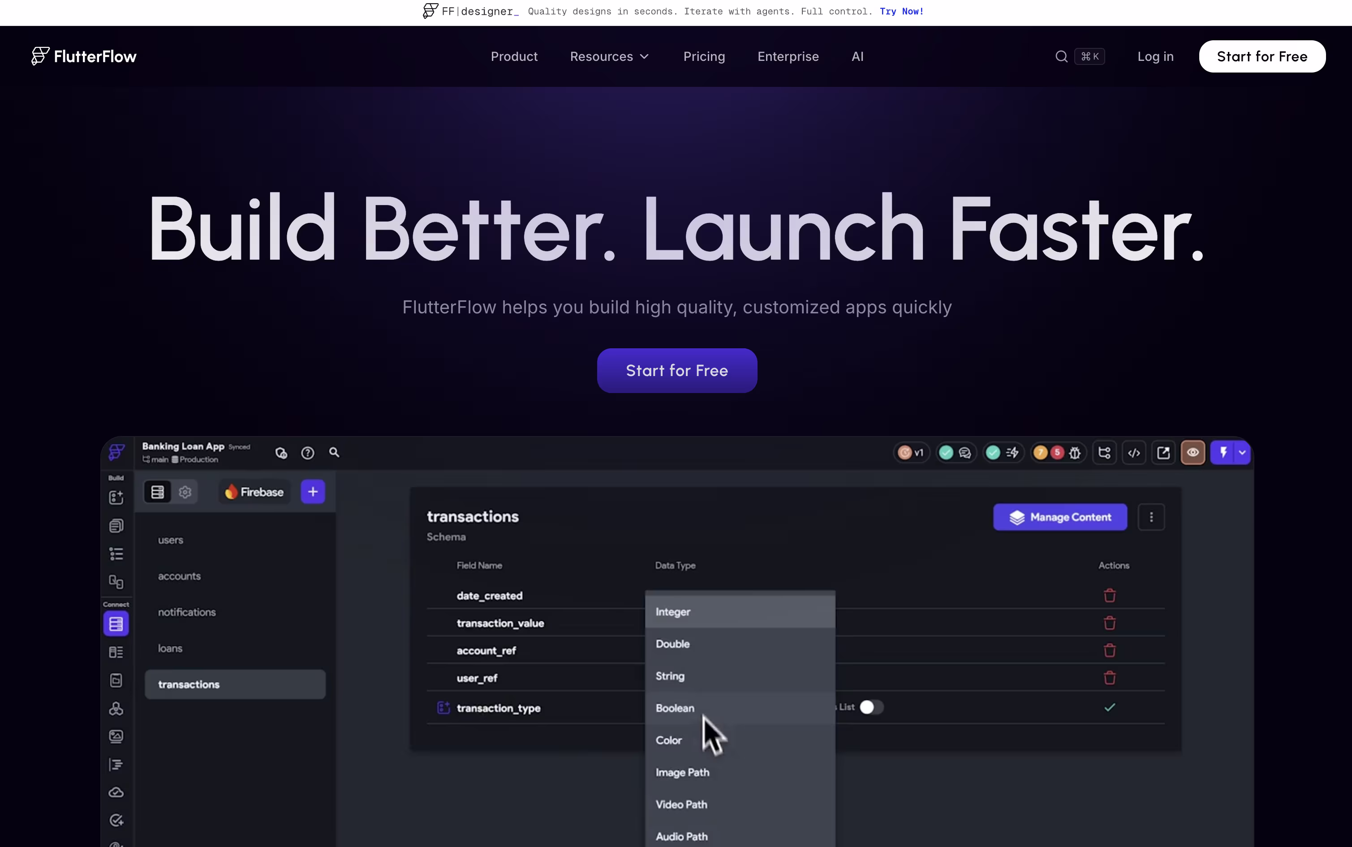Image resolution: width=1352 pixels, height=847 pixels.
Task: Click the white Start for Free button in the navbar
Action: coord(1262,56)
